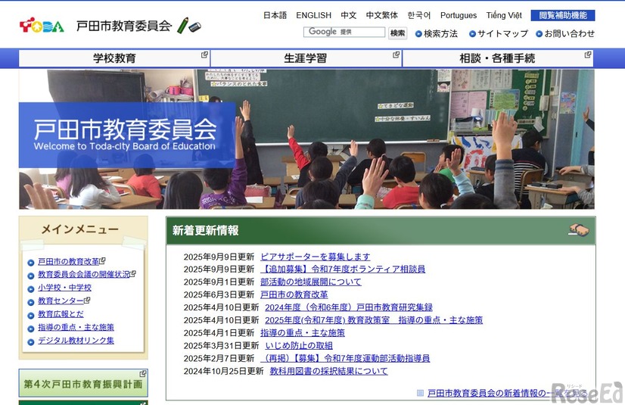Click the pencil and eraser icon
625x405 pixels.
coord(189,26)
